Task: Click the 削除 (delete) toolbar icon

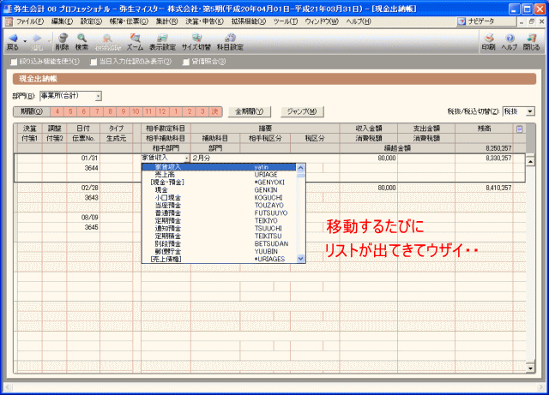Action: point(63,42)
